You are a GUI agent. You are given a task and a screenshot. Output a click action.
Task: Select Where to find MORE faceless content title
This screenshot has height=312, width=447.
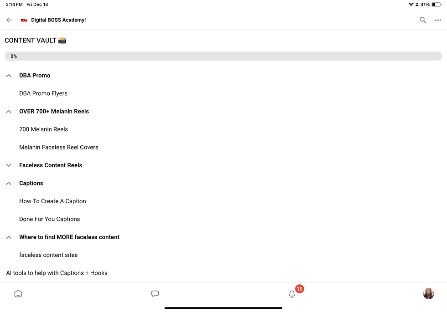coord(69,237)
